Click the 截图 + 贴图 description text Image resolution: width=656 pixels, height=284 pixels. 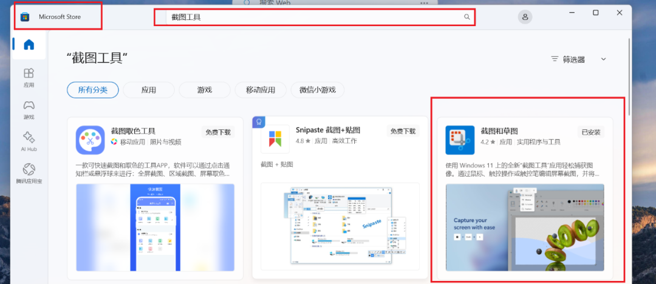[x=277, y=164]
